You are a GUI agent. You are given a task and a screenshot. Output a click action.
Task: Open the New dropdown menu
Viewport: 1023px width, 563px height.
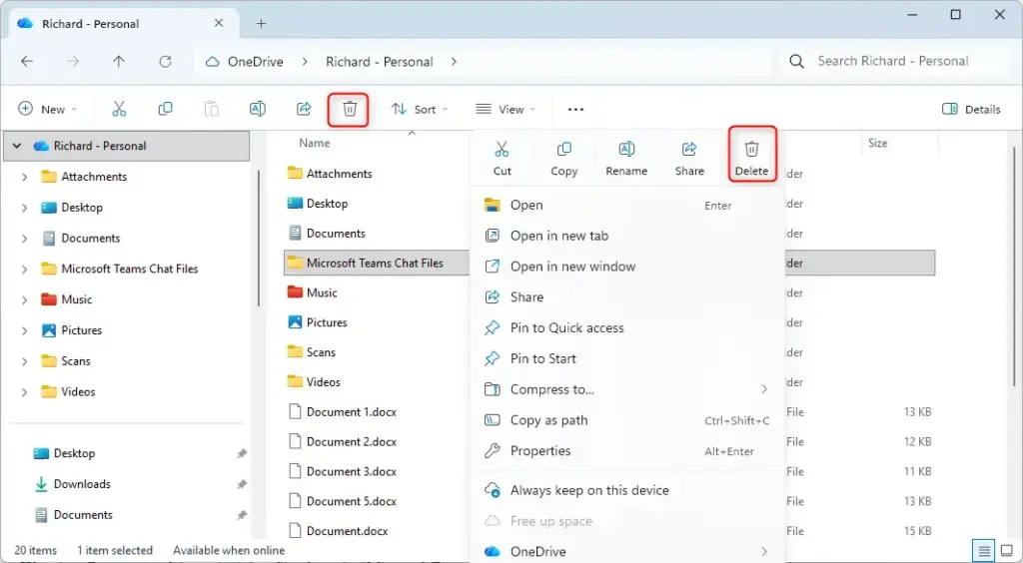(x=47, y=109)
